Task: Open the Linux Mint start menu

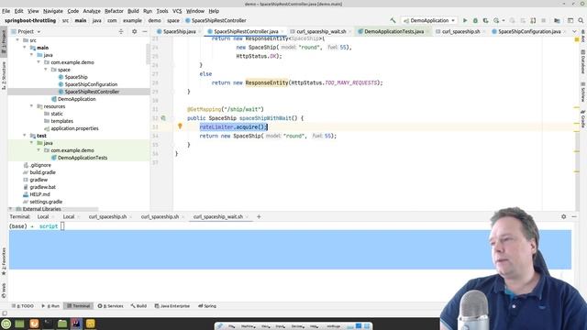Action: pyautogui.click(x=6, y=324)
